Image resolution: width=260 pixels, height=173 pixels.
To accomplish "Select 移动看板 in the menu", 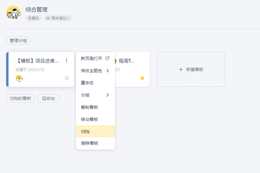I will click(89, 119).
